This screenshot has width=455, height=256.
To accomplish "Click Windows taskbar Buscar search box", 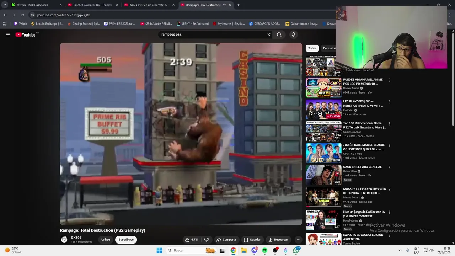I will pos(191,250).
